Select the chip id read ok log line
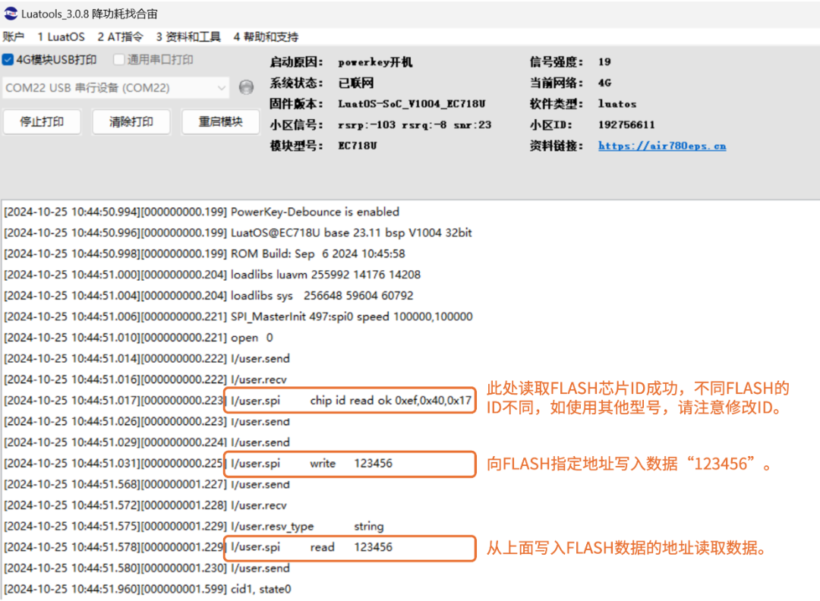 pos(349,400)
